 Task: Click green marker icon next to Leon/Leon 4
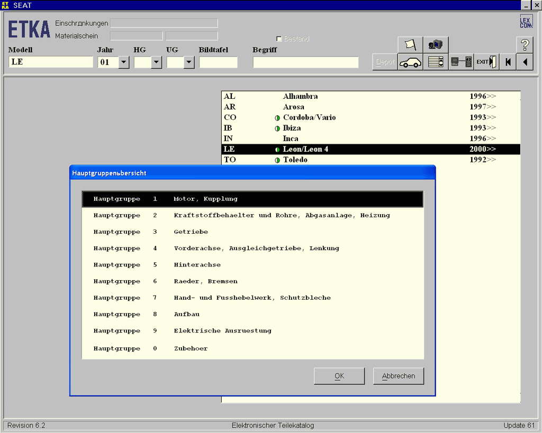pos(277,150)
